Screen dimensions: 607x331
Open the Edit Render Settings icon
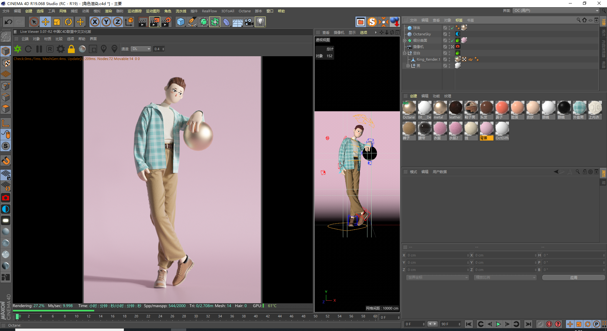click(166, 22)
